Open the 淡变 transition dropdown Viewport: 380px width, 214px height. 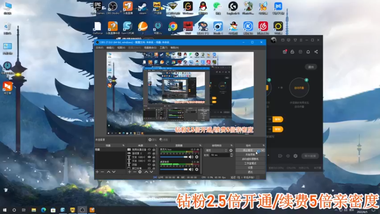(x=216, y=150)
